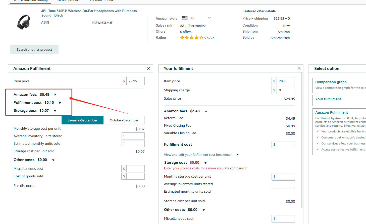Screen dimensions: 366x224
Task: Click the US flag icon
Action: (x=185, y=18)
